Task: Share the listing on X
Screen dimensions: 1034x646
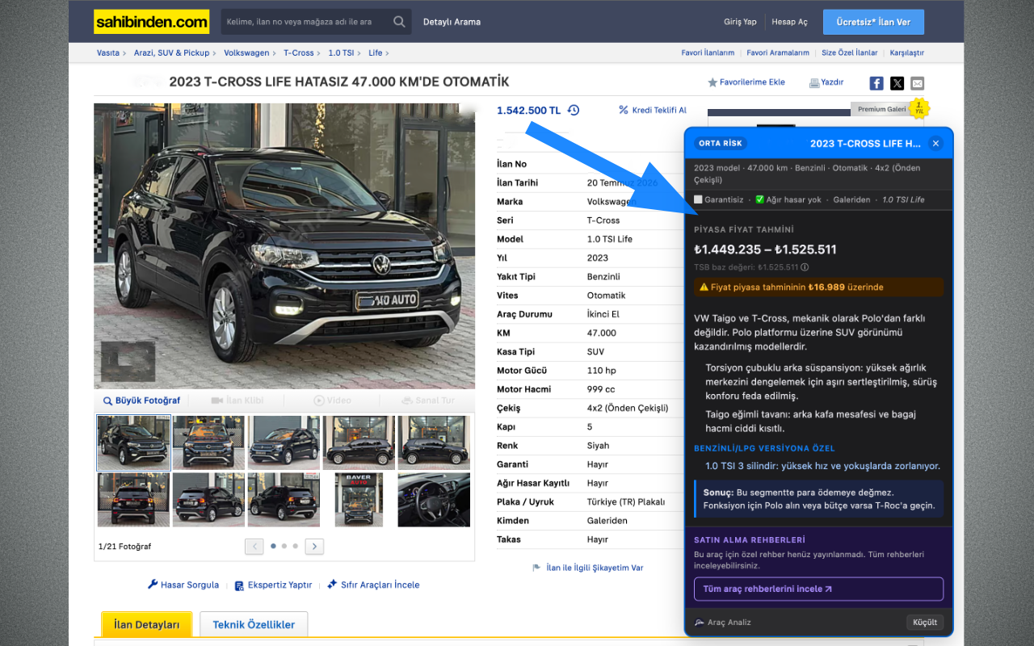Action: pyautogui.click(x=897, y=83)
